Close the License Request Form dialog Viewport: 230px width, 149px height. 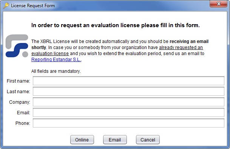click(219, 4)
